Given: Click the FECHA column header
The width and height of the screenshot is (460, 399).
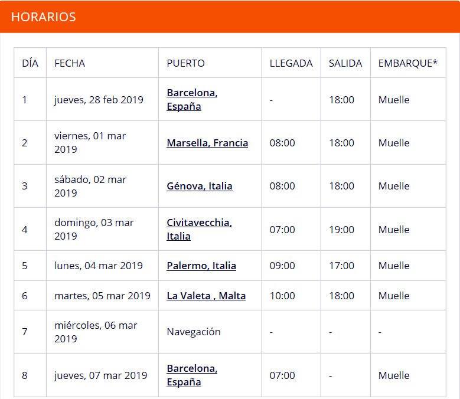Looking at the screenshot, I should [x=70, y=63].
